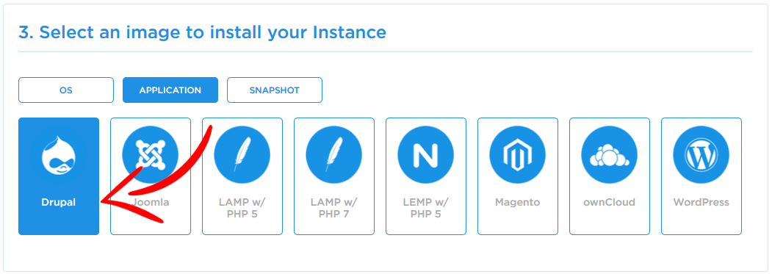Pick the Magento logo icon
Viewport: 772px width, 274px height.
coord(517,154)
